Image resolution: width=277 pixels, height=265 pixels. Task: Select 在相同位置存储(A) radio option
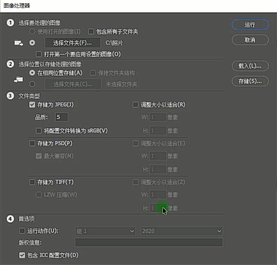pyautogui.click(x=32, y=73)
